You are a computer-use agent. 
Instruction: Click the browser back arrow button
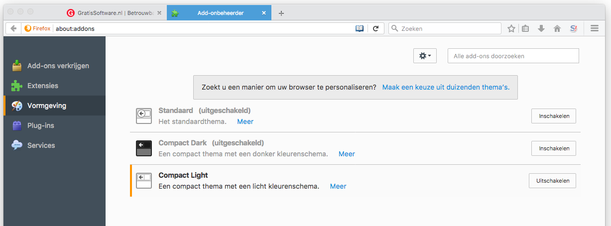coord(13,28)
